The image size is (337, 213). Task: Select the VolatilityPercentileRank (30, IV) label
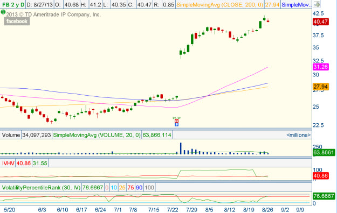42,188
